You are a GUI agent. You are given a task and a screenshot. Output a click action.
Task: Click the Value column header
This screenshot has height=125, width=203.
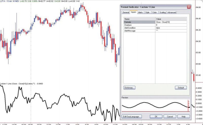coord(171,19)
